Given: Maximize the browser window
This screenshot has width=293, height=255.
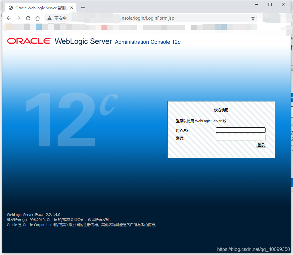Looking at the screenshot, I should click(x=270, y=4).
